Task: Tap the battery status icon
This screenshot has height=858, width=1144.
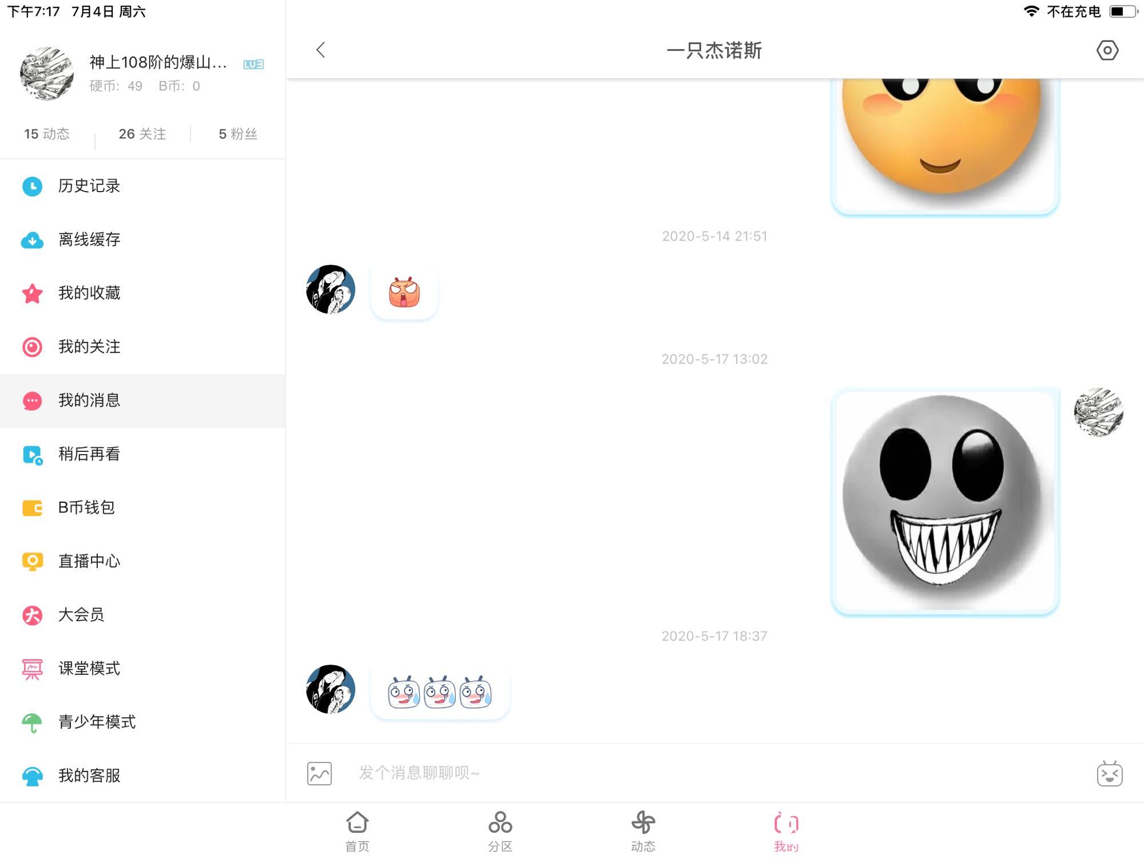Action: tap(1123, 11)
